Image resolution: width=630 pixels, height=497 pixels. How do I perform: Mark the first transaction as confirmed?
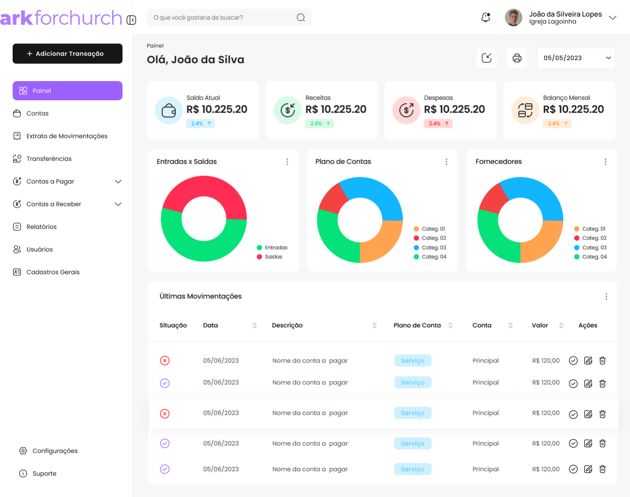tap(573, 361)
